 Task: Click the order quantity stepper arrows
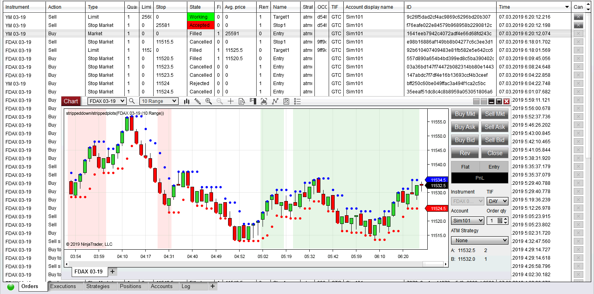point(505,220)
